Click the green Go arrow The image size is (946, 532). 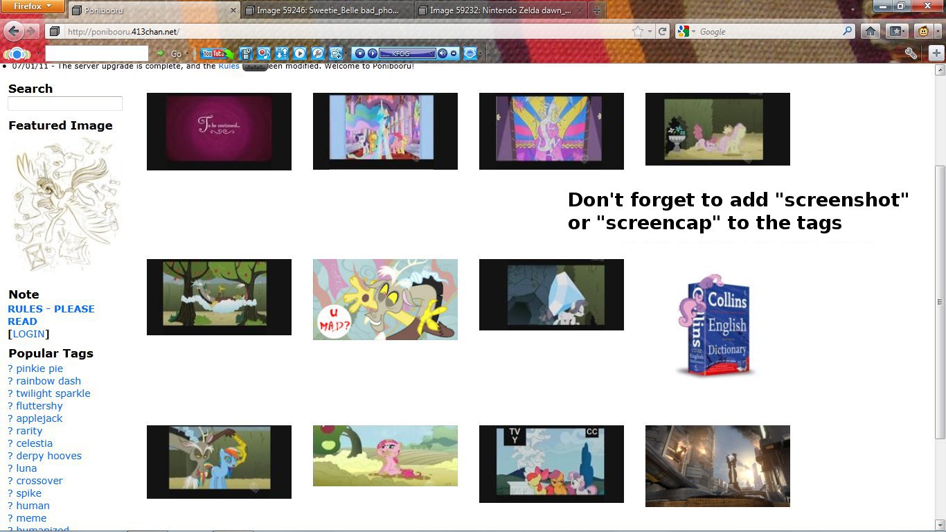[161, 53]
